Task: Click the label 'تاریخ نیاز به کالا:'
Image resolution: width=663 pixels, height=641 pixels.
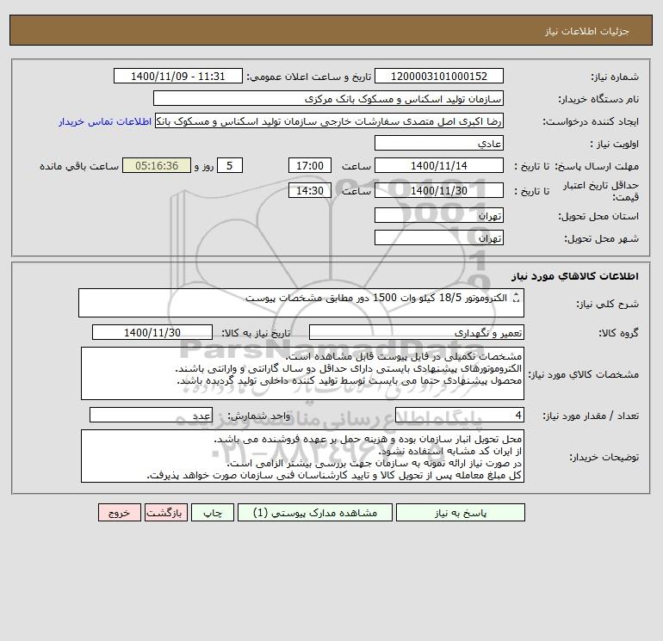Action: (x=256, y=333)
